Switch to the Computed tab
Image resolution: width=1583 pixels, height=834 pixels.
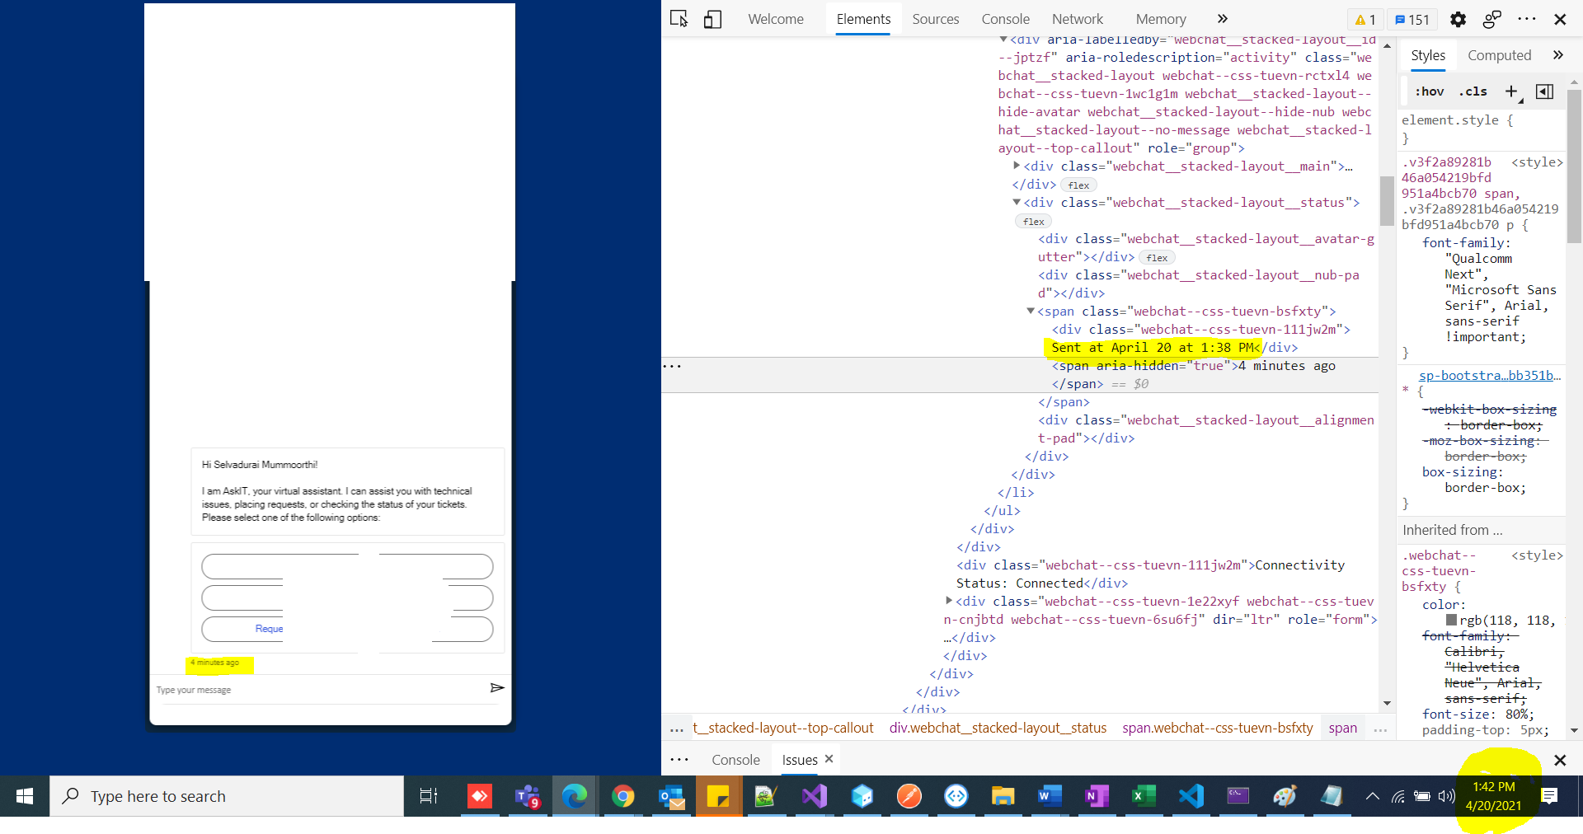pos(1498,55)
